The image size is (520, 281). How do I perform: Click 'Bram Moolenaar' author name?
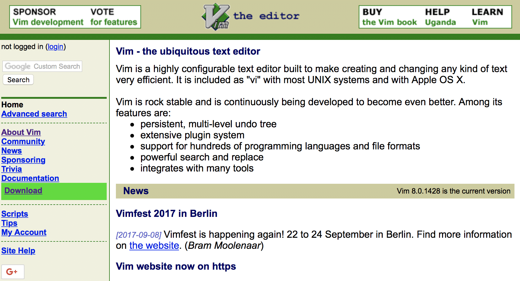click(224, 245)
